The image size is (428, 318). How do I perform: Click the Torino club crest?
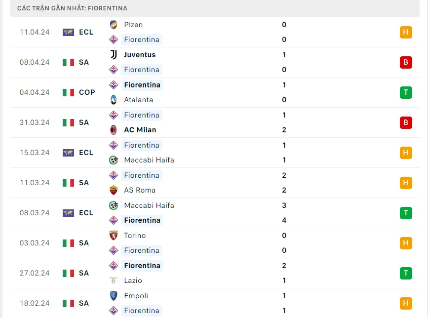point(114,236)
